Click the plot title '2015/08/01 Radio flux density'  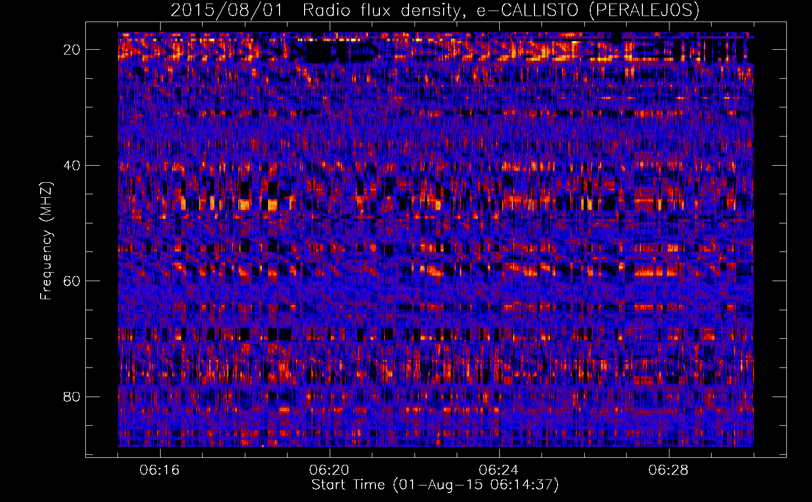click(435, 10)
